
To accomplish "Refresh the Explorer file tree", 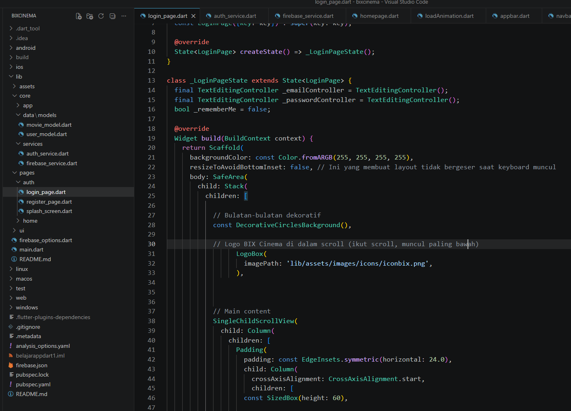I will (x=101, y=16).
